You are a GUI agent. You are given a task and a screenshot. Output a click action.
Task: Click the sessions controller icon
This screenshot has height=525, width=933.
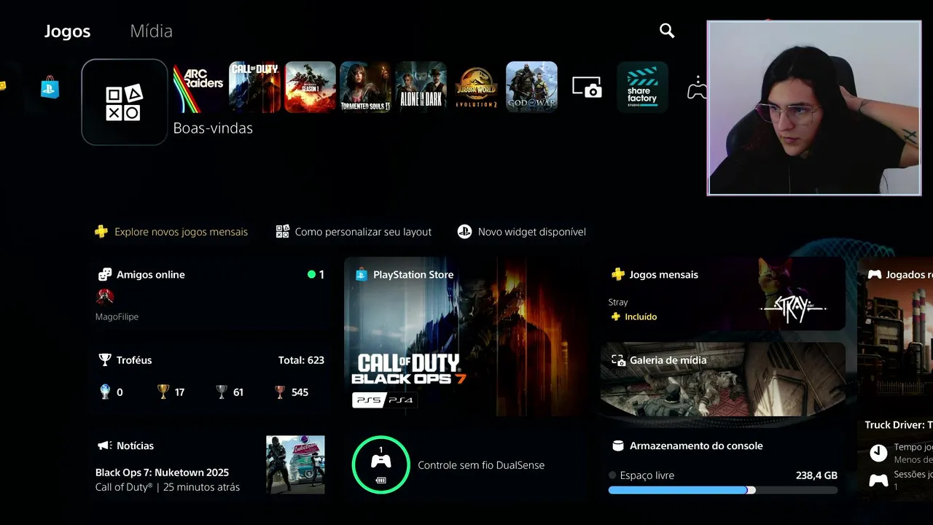pos(879,480)
